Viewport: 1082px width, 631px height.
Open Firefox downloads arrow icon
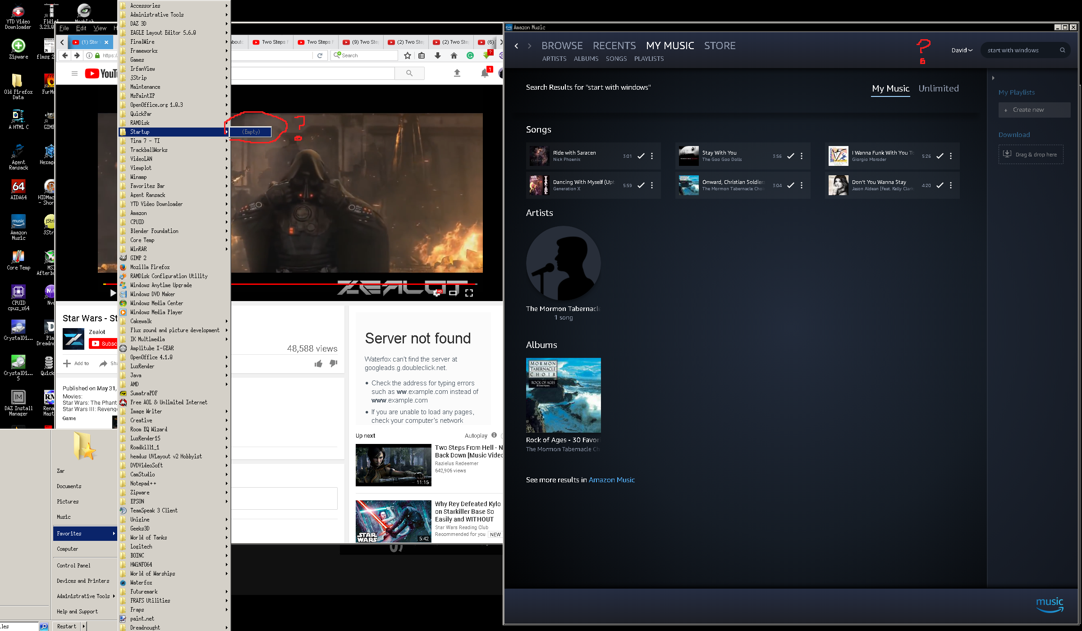point(437,55)
